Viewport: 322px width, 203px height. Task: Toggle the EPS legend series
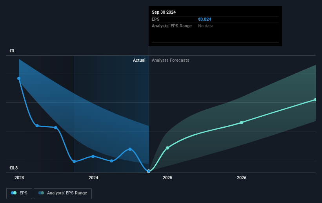(19, 193)
